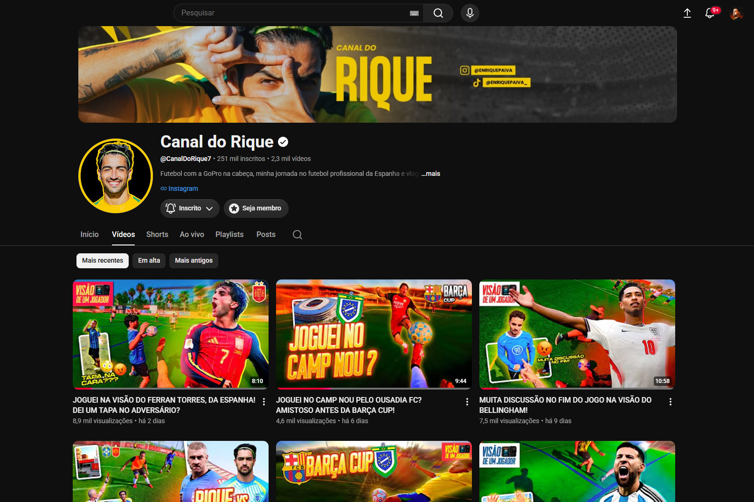Start voice search with the microphone icon
This screenshot has height=502, width=754.
[x=470, y=13]
